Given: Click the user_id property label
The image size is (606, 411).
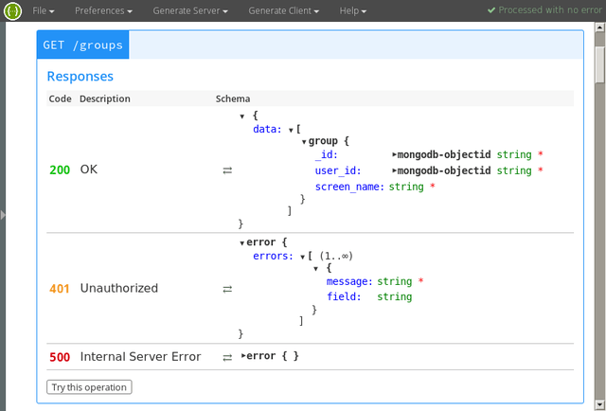Looking at the screenshot, I should coord(338,170).
